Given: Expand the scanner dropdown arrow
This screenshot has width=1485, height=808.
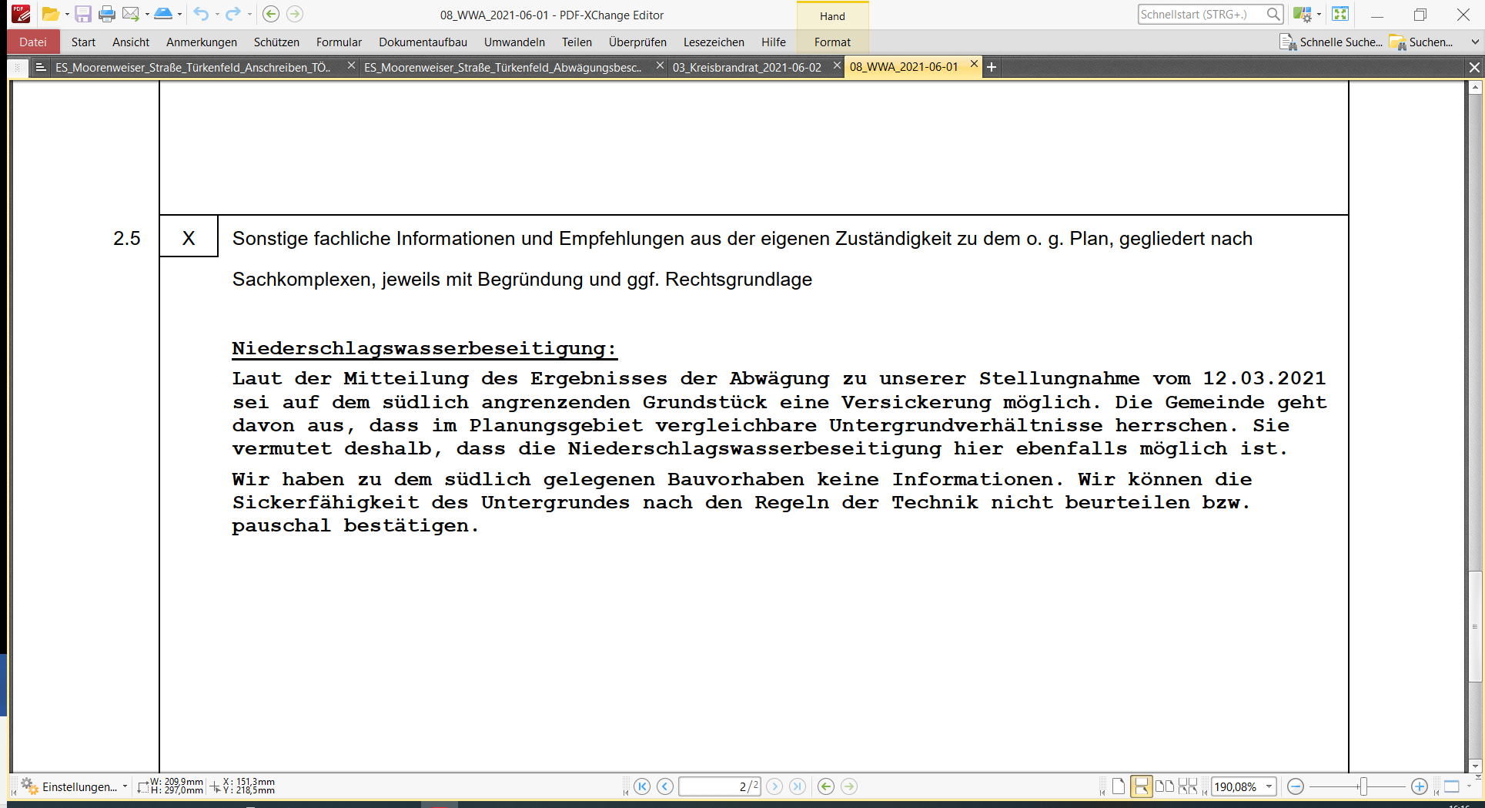Looking at the screenshot, I should 179,15.
